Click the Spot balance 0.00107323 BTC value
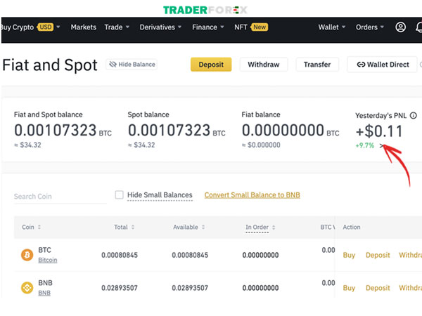 177,131
